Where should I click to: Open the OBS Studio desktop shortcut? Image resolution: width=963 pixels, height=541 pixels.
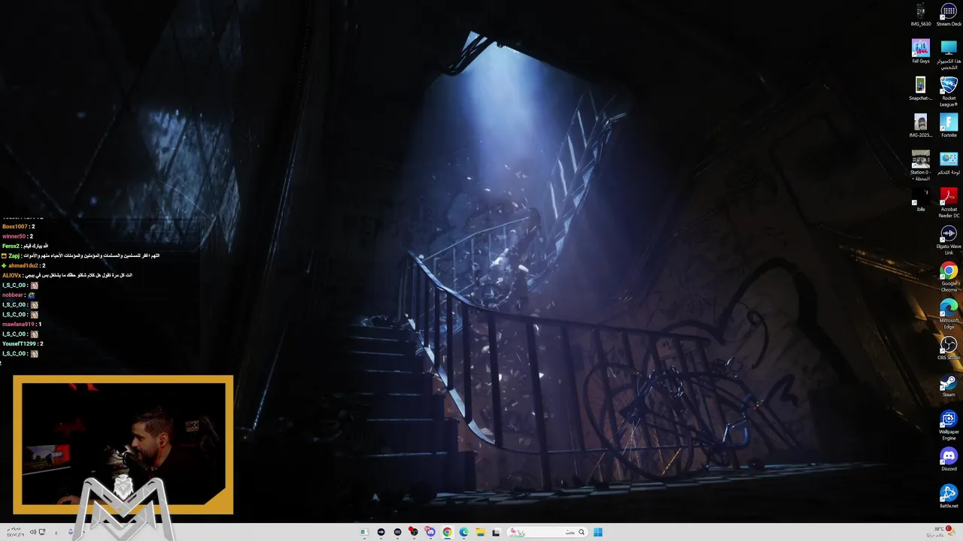tap(949, 348)
